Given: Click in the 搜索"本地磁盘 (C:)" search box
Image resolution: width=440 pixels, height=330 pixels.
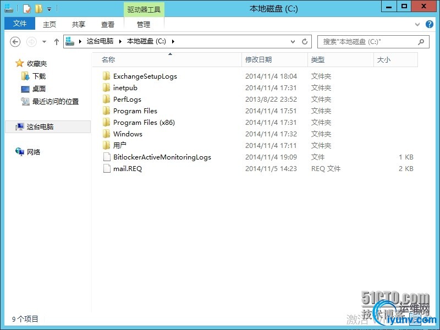Looking at the screenshot, I should (x=373, y=42).
